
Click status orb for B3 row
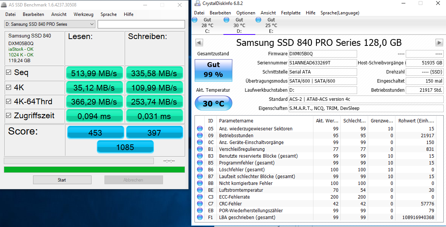200,156
